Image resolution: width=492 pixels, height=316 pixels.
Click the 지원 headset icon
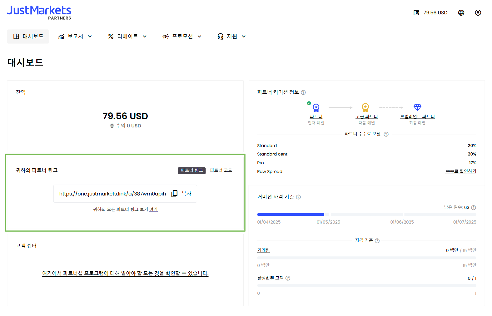coord(221,37)
